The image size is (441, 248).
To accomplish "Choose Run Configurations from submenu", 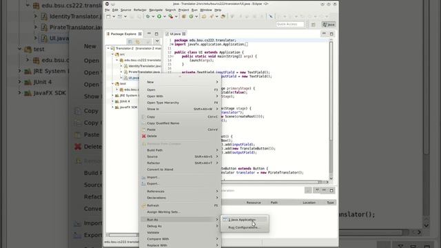I will point(244,227).
